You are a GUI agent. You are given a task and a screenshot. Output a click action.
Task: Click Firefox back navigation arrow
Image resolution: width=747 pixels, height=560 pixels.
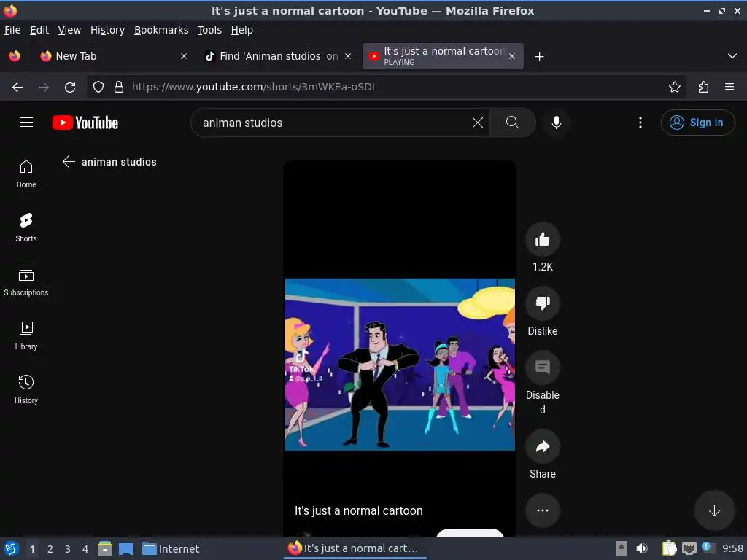tap(18, 87)
